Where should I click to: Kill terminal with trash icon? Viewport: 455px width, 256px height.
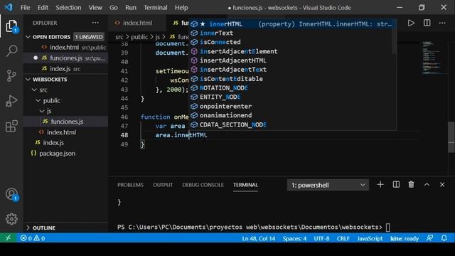tap(411, 185)
